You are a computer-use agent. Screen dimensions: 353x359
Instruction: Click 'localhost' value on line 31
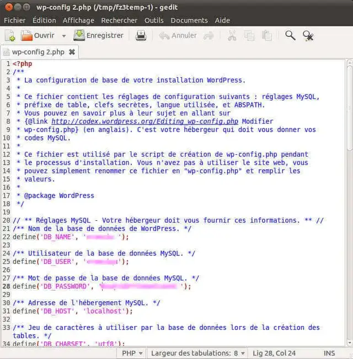pyautogui.click(x=104, y=311)
